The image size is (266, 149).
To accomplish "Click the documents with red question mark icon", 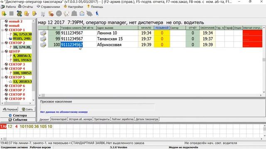I will (51, 14).
